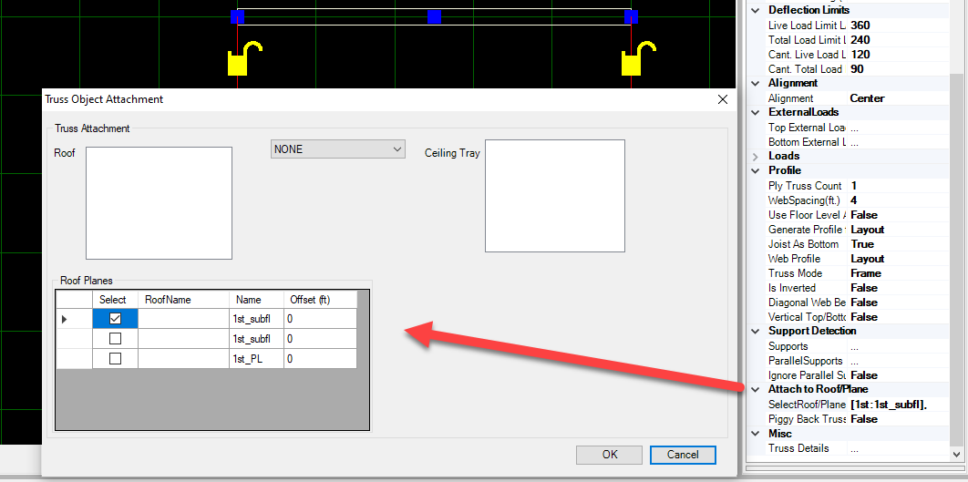The image size is (968, 482).
Task: Select the SelectRoof/Plane property value
Action: pyautogui.click(x=897, y=405)
